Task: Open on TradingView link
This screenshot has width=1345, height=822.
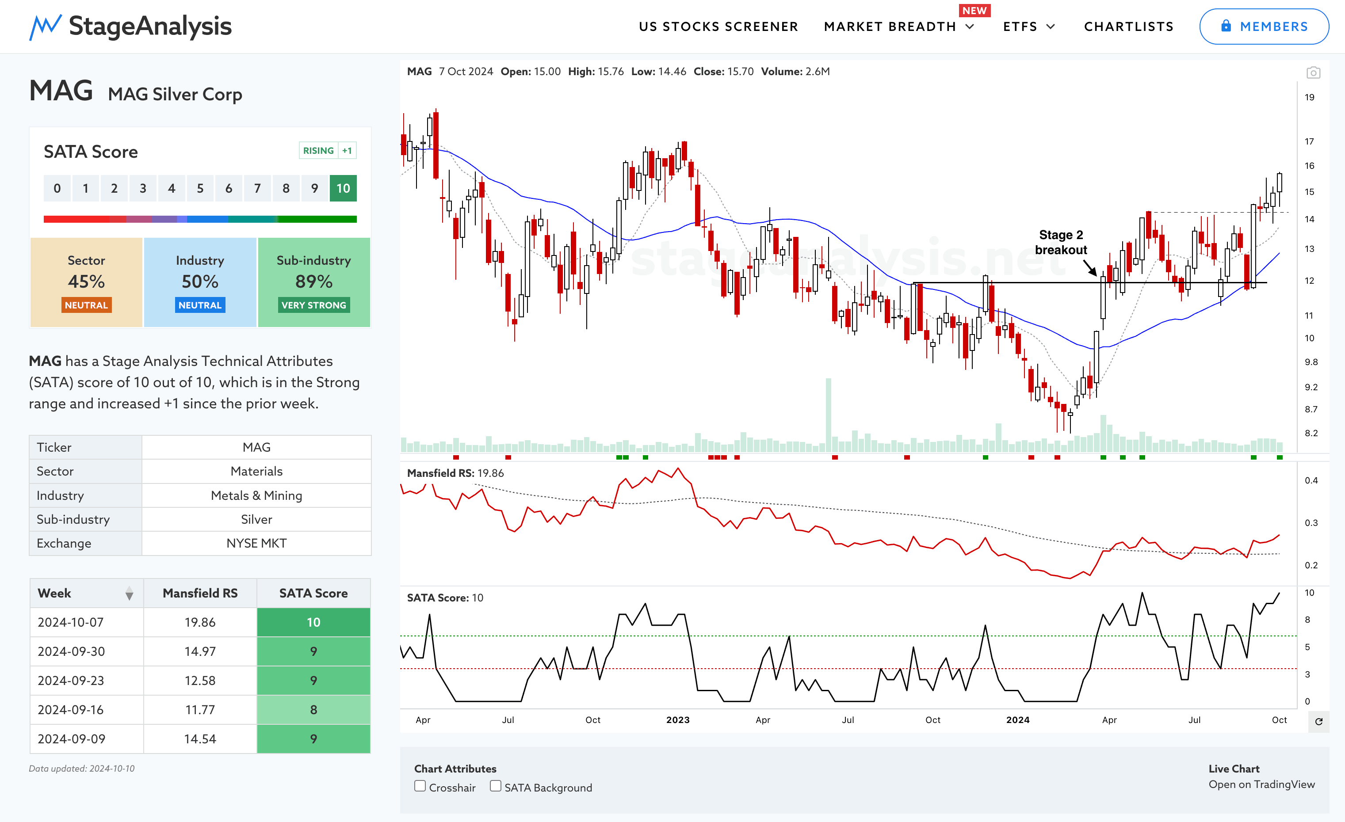Action: (1261, 784)
